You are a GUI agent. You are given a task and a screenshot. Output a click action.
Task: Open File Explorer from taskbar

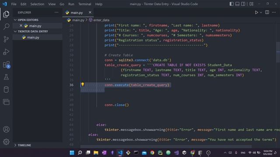tap(96, 153)
